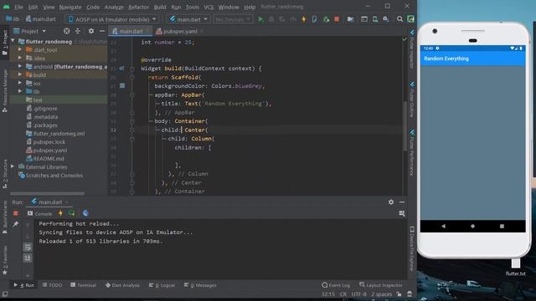The width and height of the screenshot is (536, 301).
Task: Stop process in Run panel
Action: (16, 213)
